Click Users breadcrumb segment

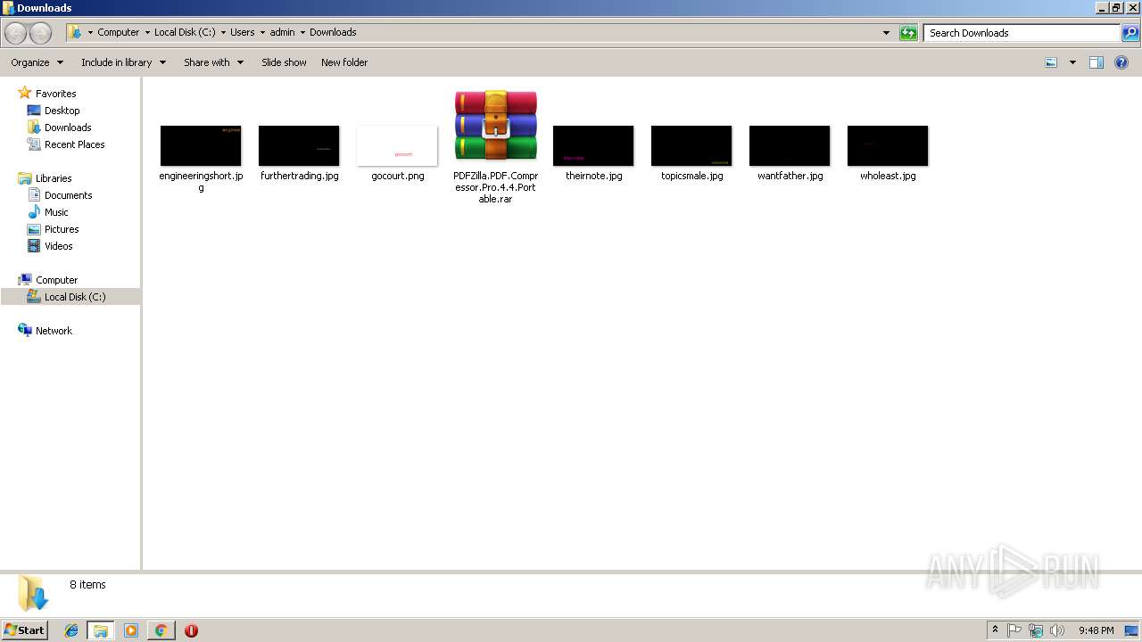[242, 32]
